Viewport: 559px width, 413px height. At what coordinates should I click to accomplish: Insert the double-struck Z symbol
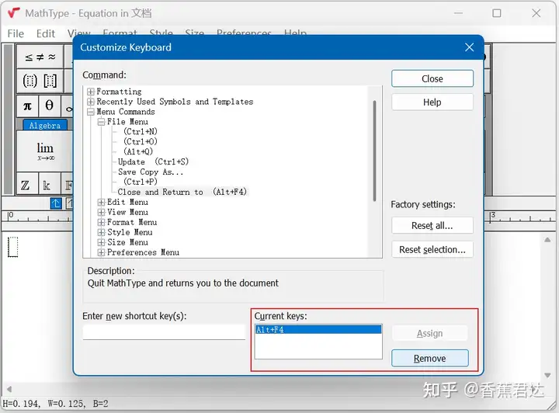coord(26,185)
